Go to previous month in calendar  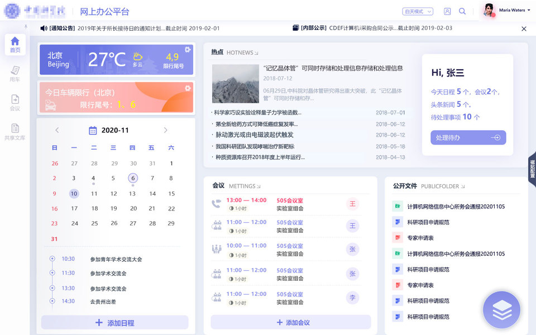57,130
